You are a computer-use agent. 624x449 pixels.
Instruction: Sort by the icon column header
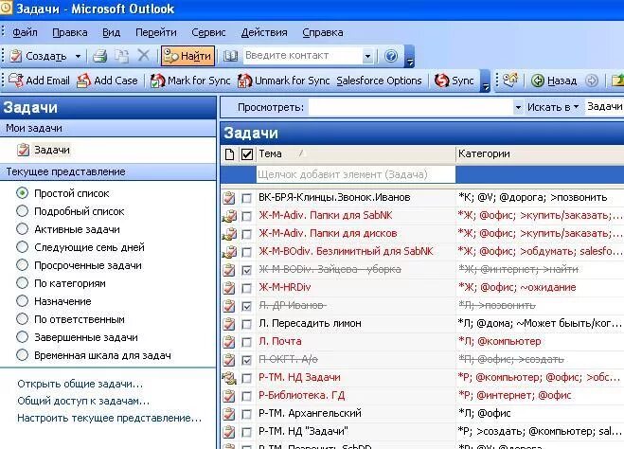[229, 154]
